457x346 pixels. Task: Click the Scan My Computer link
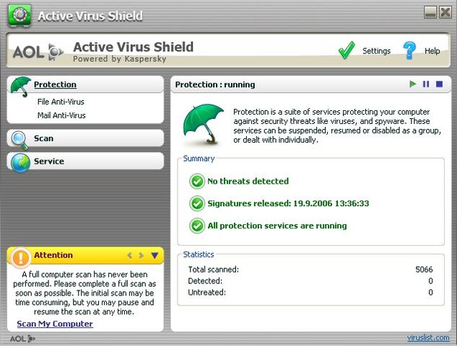(x=55, y=324)
